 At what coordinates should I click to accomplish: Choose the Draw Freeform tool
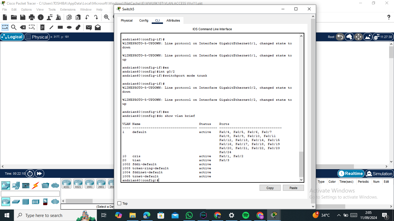tap(78, 27)
